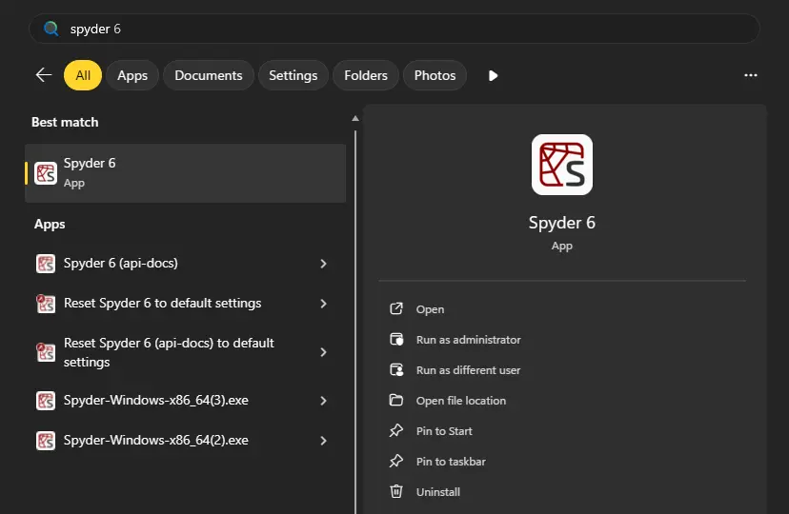
Task: Expand Spyder-Windows-x86_64(2).exe chevron
Action: 324,441
